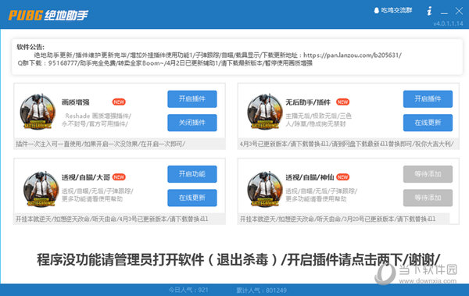Click 开挂本就逆天 line mentioning 4月3号

tap(112, 219)
